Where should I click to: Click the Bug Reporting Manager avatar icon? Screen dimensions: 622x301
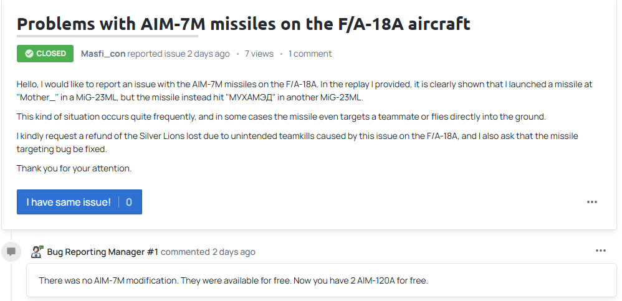pyautogui.click(x=37, y=251)
